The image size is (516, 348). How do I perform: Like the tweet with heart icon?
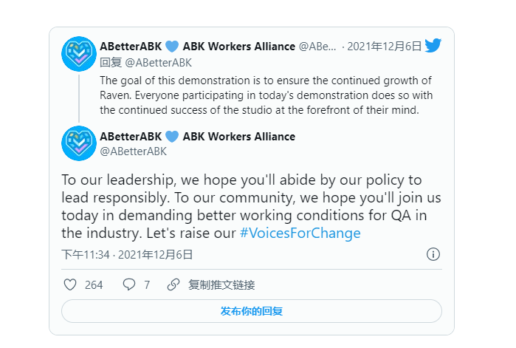pos(70,284)
